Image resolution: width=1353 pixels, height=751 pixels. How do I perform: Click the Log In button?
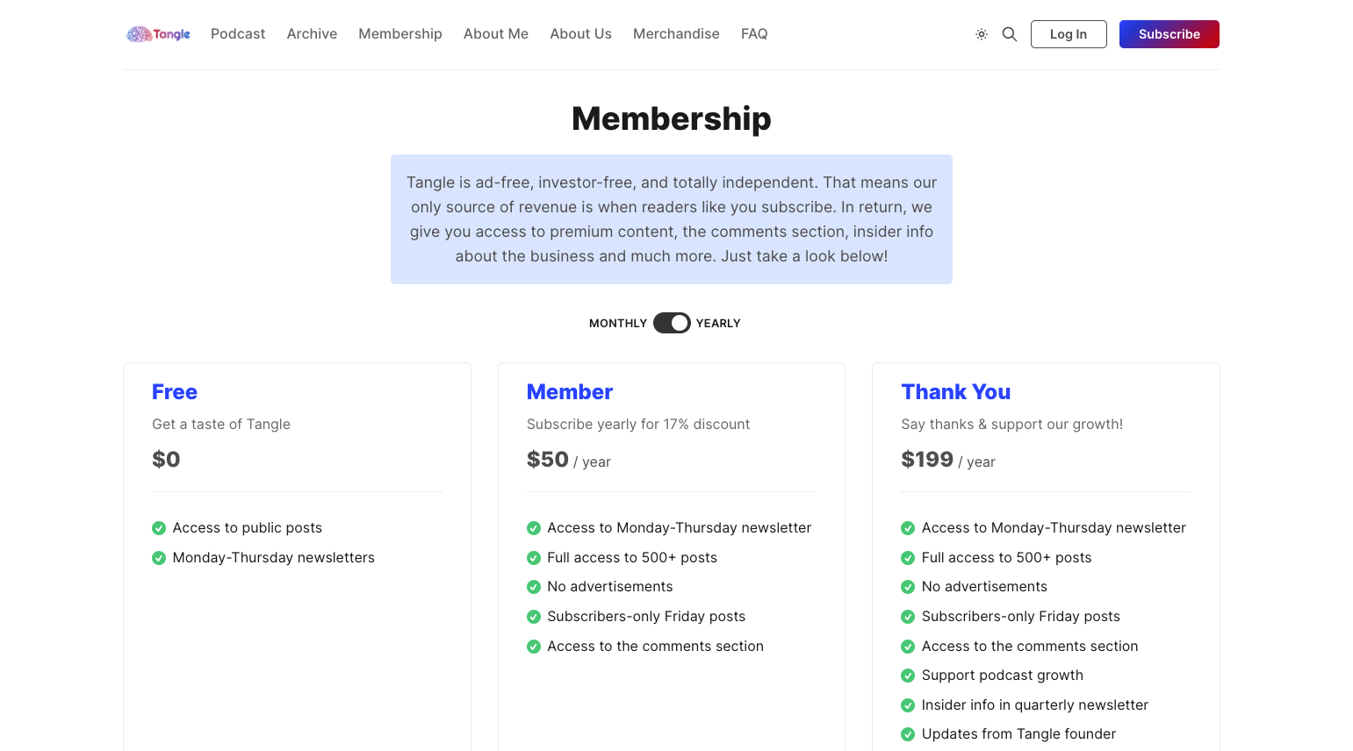click(x=1069, y=33)
